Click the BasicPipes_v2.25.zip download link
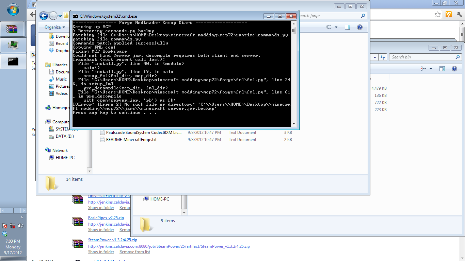Image resolution: width=465 pixels, height=261 pixels. pos(106,218)
